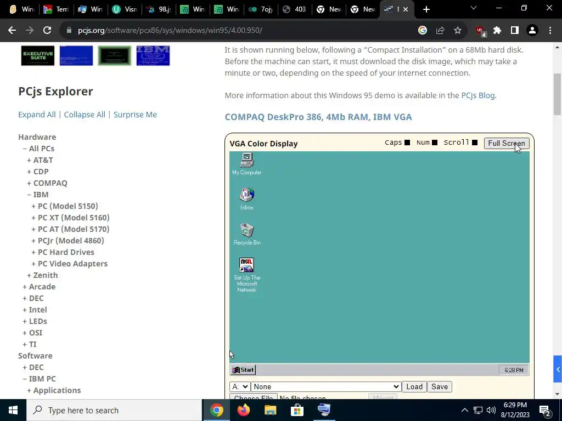The height and width of the screenshot is (421, 562).
Task: Open Set Up The Microsoft Network icon
Action: pos(246,275)
